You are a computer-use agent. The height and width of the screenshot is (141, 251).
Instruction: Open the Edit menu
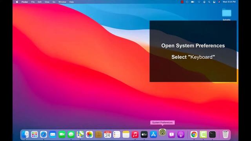pyautogui.click(x=40, y=2)
